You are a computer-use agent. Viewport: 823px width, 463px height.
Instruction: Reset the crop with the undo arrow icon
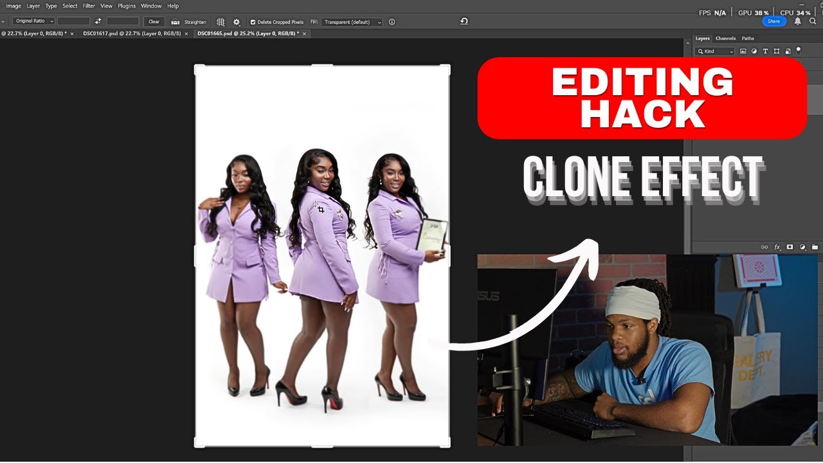pos(464,21)
